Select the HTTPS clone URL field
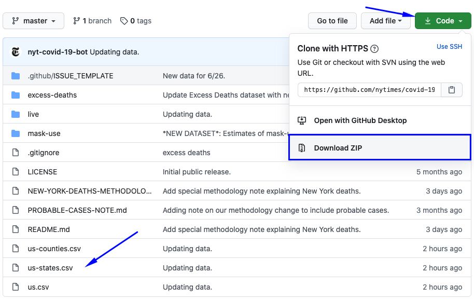Image resolution: width=474 pixels, height=300 pixels. coord(369,90)
